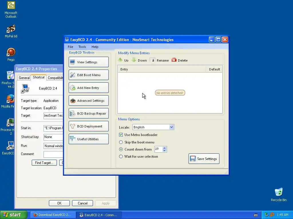Click the Default column header
293x219 pixels.
pyautogui.click(x=214, y=69)
